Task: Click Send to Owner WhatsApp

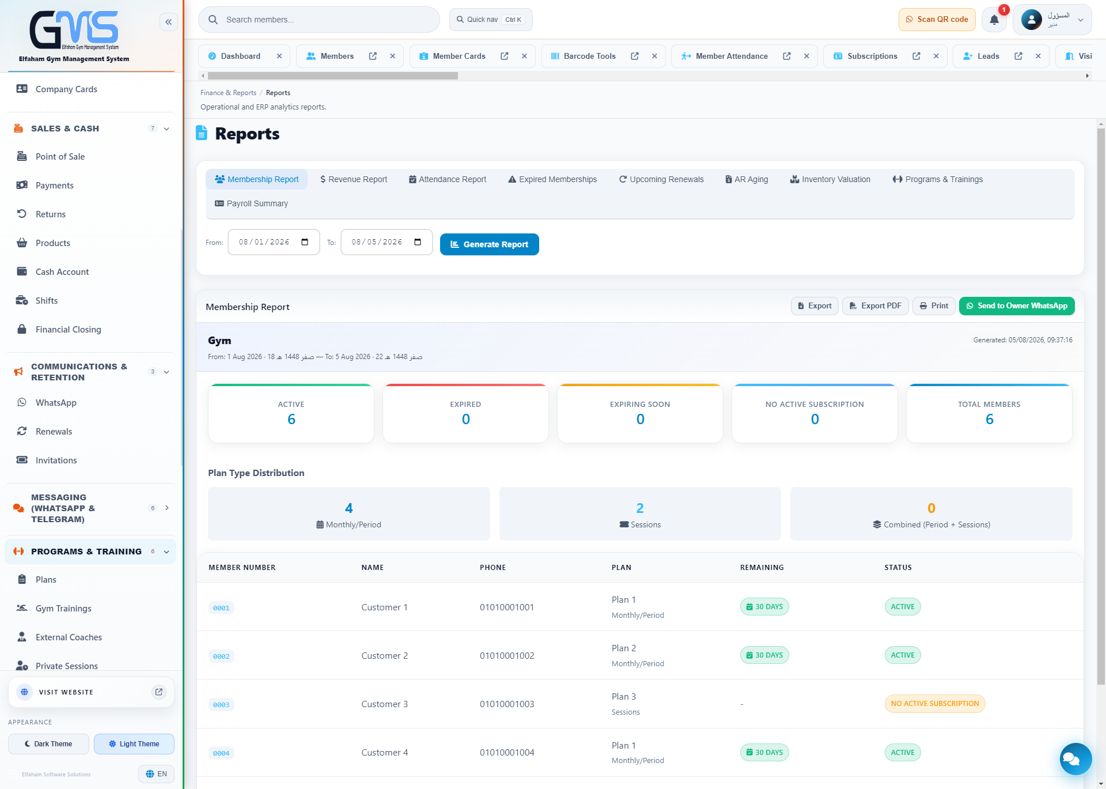Action: pos(1017,306)
